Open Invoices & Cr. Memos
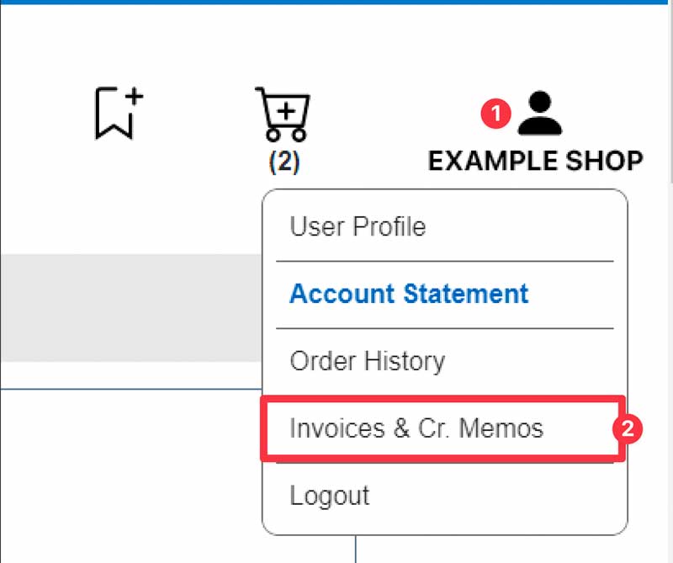Viewport: 673px width, 563px height. point(416,428)
